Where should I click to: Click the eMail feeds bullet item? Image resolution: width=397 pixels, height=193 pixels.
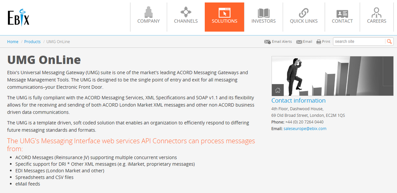[x=28, y=184]
